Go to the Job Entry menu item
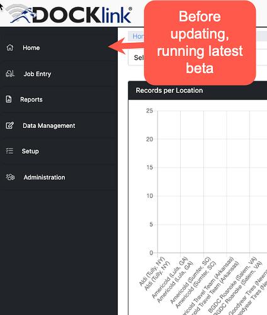Image resolution: width=267 pixels, height=315 pixels. tap(59, 74)
